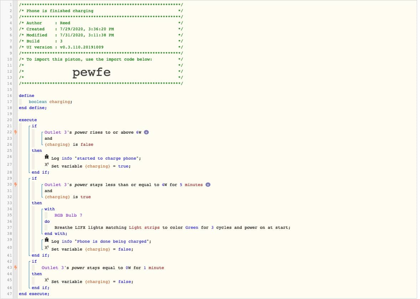Open the condition "power rises to or above 6W"
Image resolution: width=420 pixels, height=299 pixels.
[x=93, y=132]
